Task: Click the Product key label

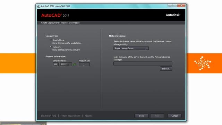Action: click(84, 61)
